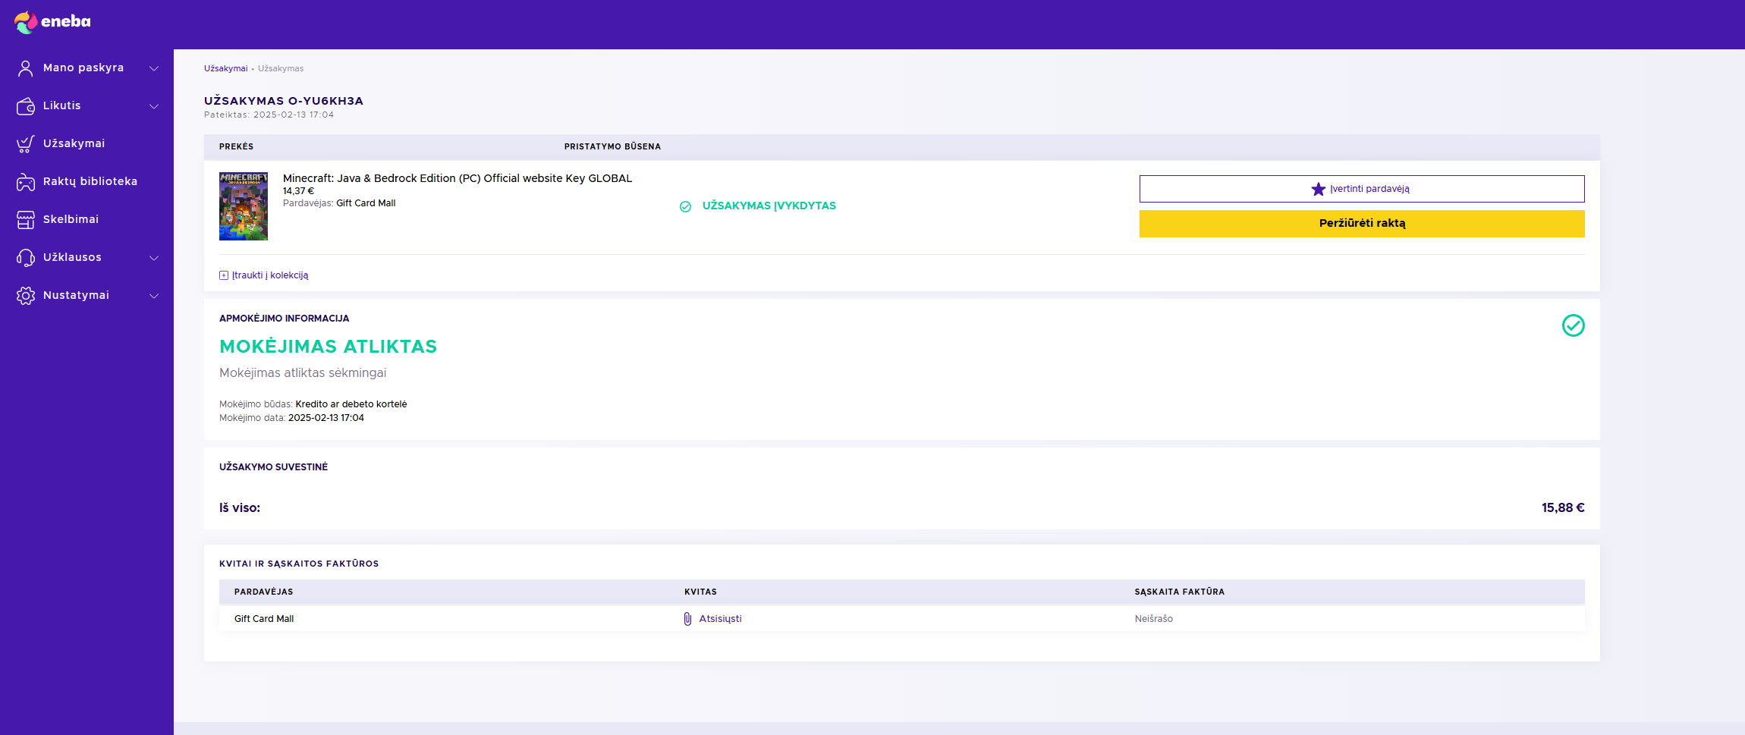This screenshot has height=735, width=1745.
Task: Click the Užsakymai breadcrumb link
Action: click(x=225, y=68)
